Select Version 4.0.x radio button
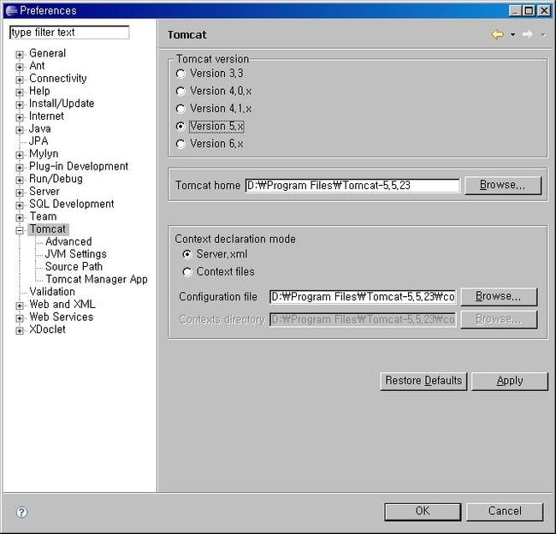 [180, 92]
